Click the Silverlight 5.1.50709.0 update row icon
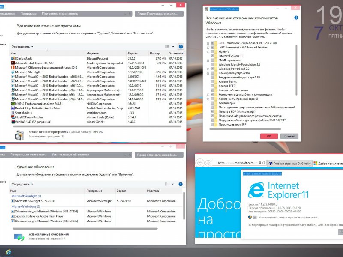Viewport: 343px width, 257px height. tap(12, 201)
